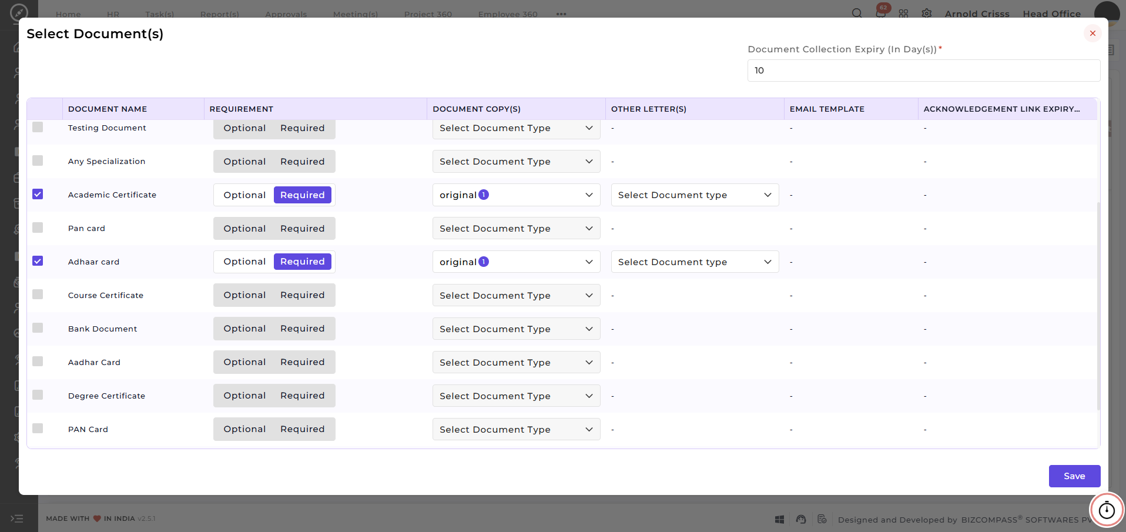The image size is (1126, 532).
Task: Open document copy dropdown for Academic Certificate
Action: point(516,195)
